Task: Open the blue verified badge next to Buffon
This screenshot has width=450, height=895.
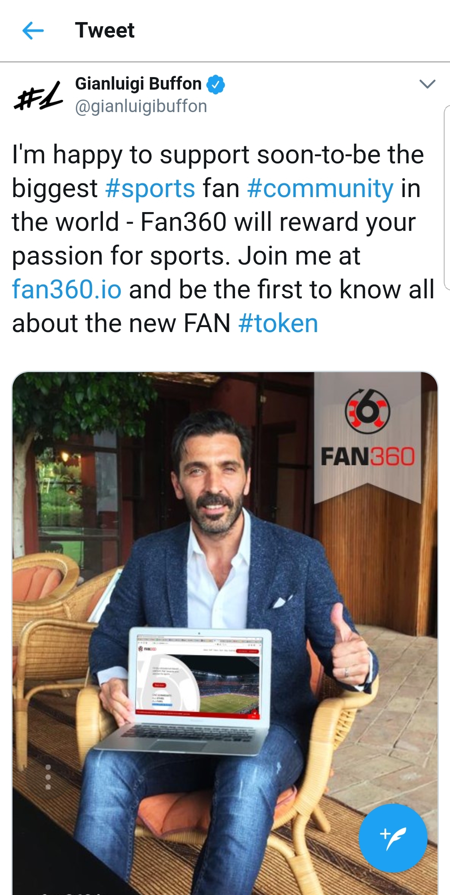Action: tap(216, 85)
